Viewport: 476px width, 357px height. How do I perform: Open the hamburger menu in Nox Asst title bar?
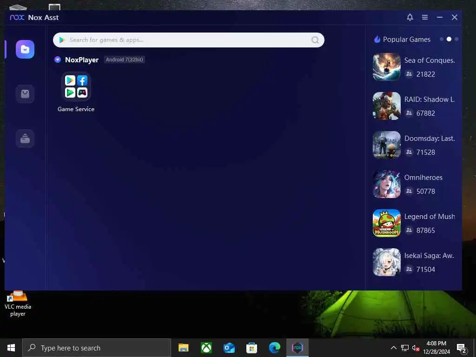pyautogui.click(x=425, y=17)
